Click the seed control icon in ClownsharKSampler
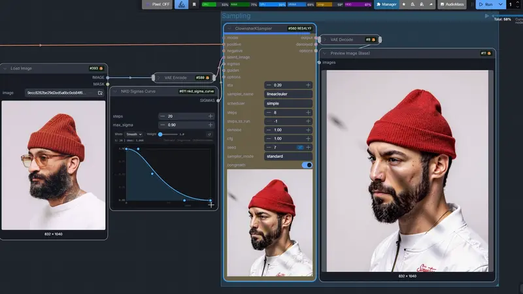This screenshot has width=523, height=294. tap(300, 148)
